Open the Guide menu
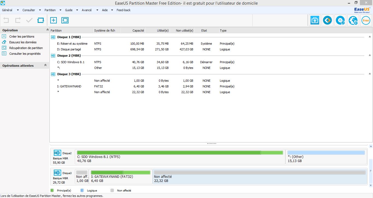 click(x=69, y=10)
